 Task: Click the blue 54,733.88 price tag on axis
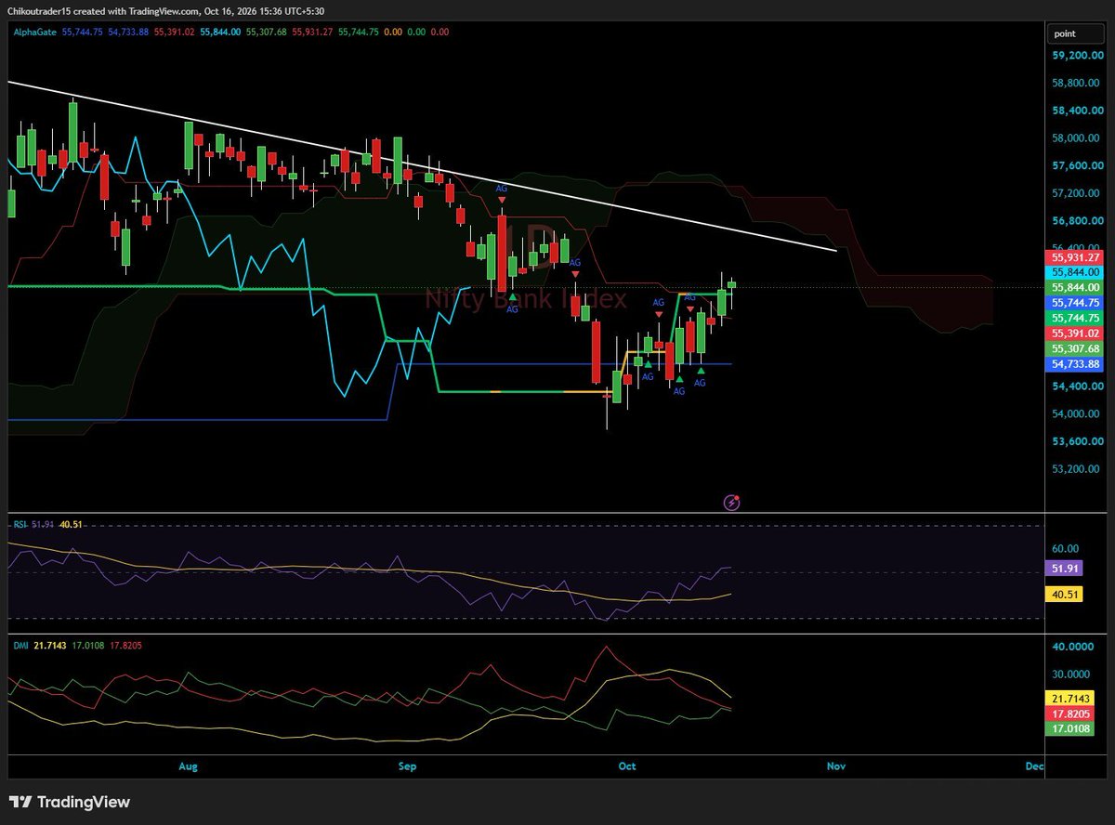(x=1075, y=364)
